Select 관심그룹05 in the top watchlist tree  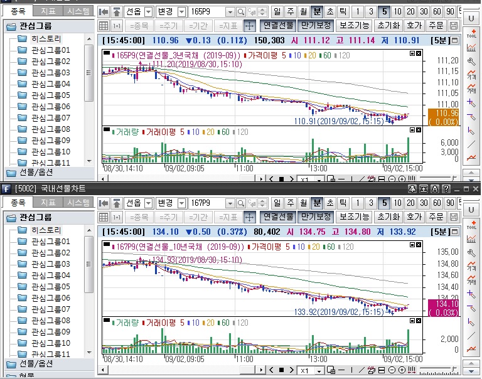[x=51, y=95]
